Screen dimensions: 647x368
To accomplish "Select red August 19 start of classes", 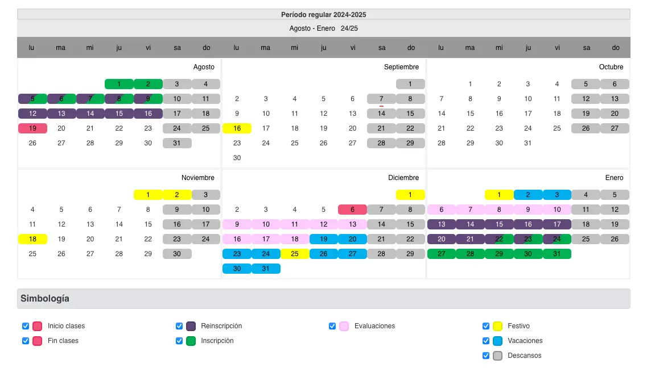I will pyautogui.click(x=32, y=128).
